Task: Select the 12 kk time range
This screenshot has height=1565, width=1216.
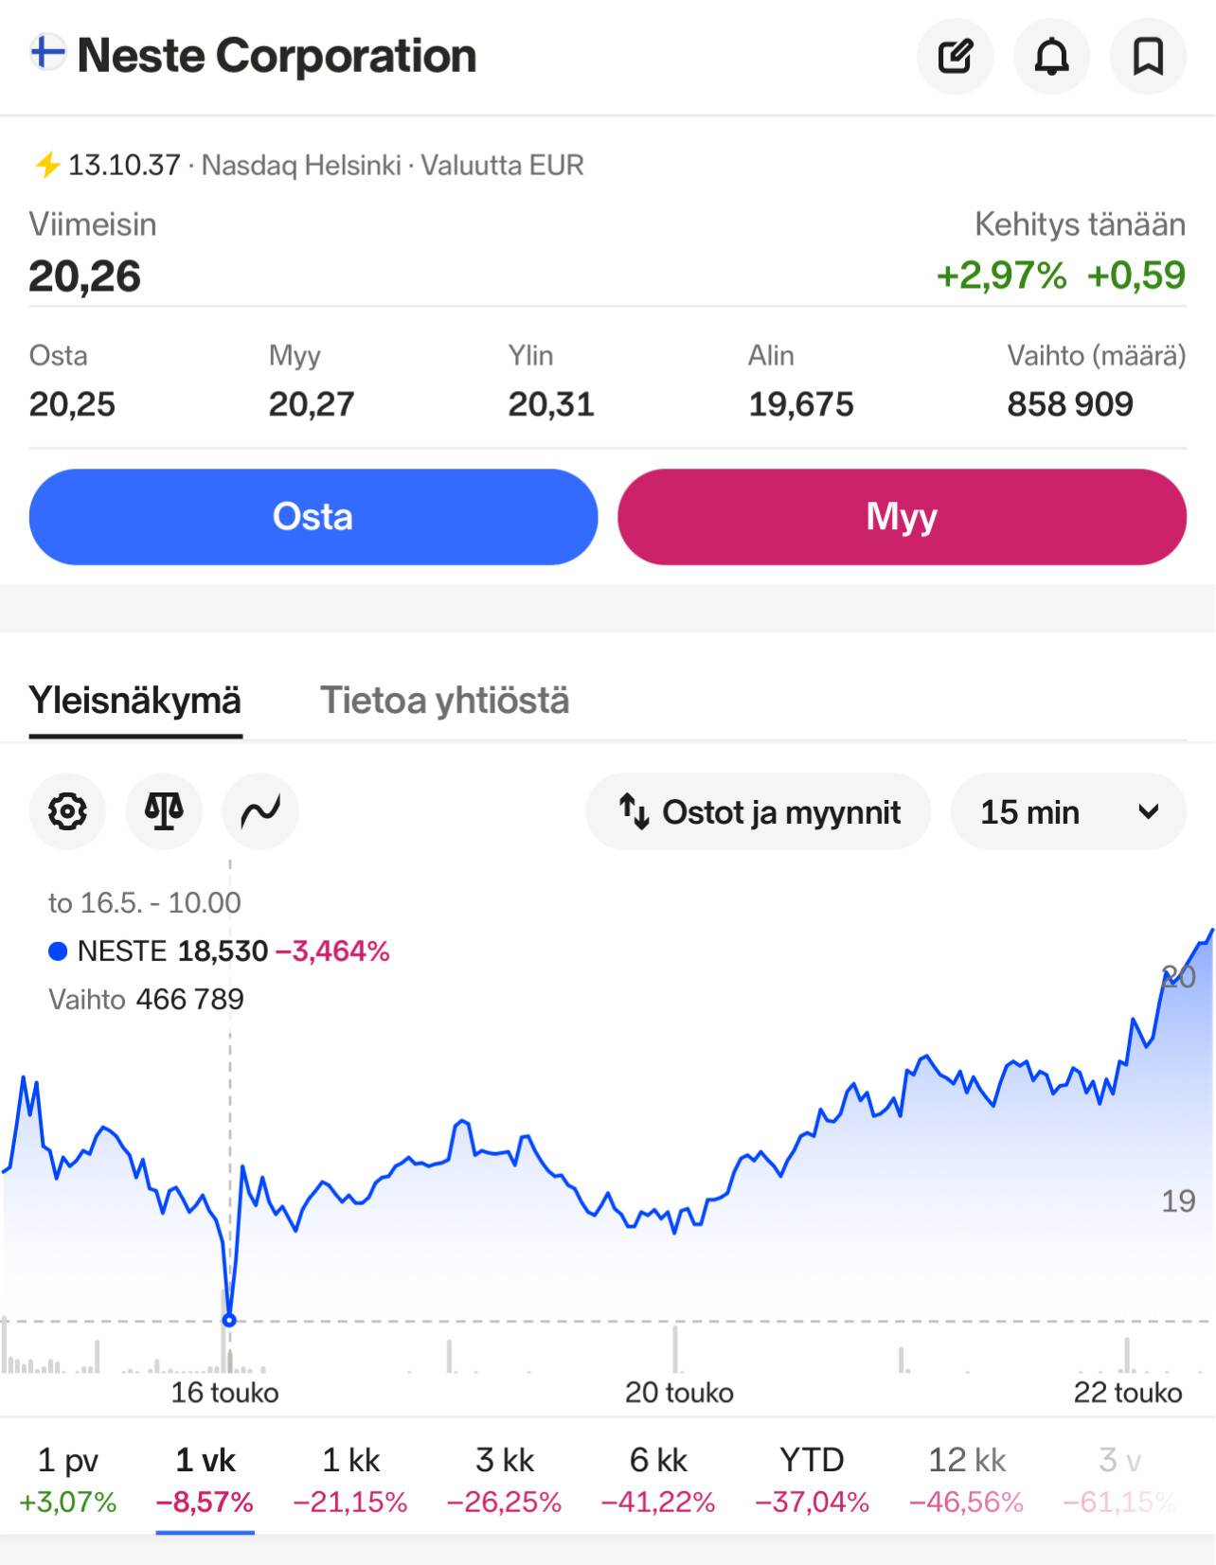Action: tap(966, 1478)
